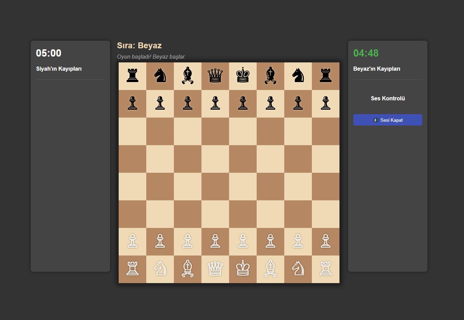Select the white knight next to the queenside rook
Image resolution: width=464 pixels, height=320 pixels.
[x=160, y=269]
